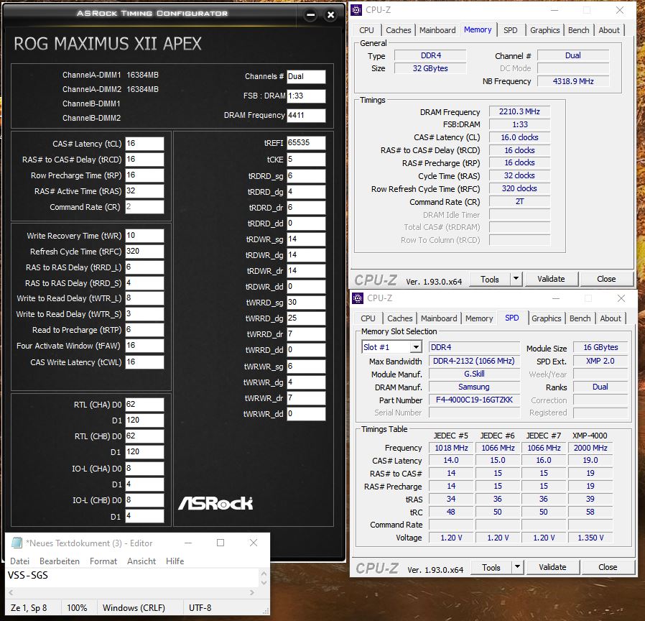Close the ASRock Timing Configurator window
This screenshot has height=621, width=645.
pos(330,14)
